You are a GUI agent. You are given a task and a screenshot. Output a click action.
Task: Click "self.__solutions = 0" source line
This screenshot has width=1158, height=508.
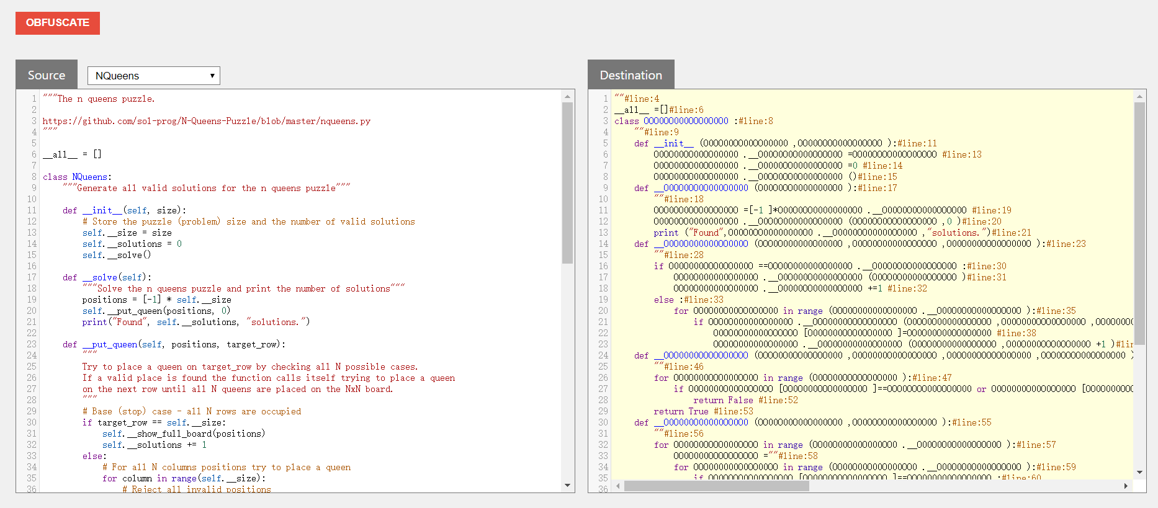pyautogui.click(x=132, y=244)
